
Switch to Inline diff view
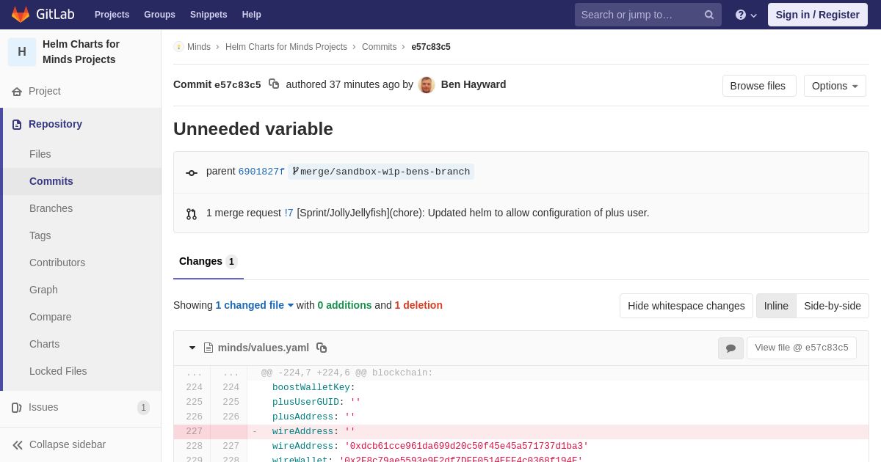776,306
